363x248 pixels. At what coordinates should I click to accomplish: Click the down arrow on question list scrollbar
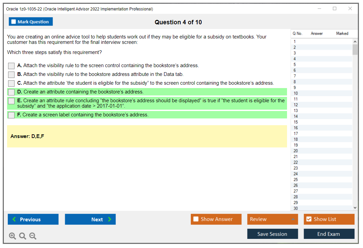355,208
